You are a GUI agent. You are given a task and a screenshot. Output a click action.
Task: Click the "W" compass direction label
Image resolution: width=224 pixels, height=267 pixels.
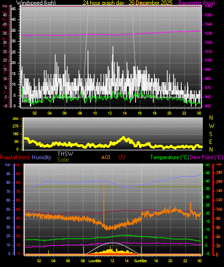pyautogui.click(x=212, y=126)
